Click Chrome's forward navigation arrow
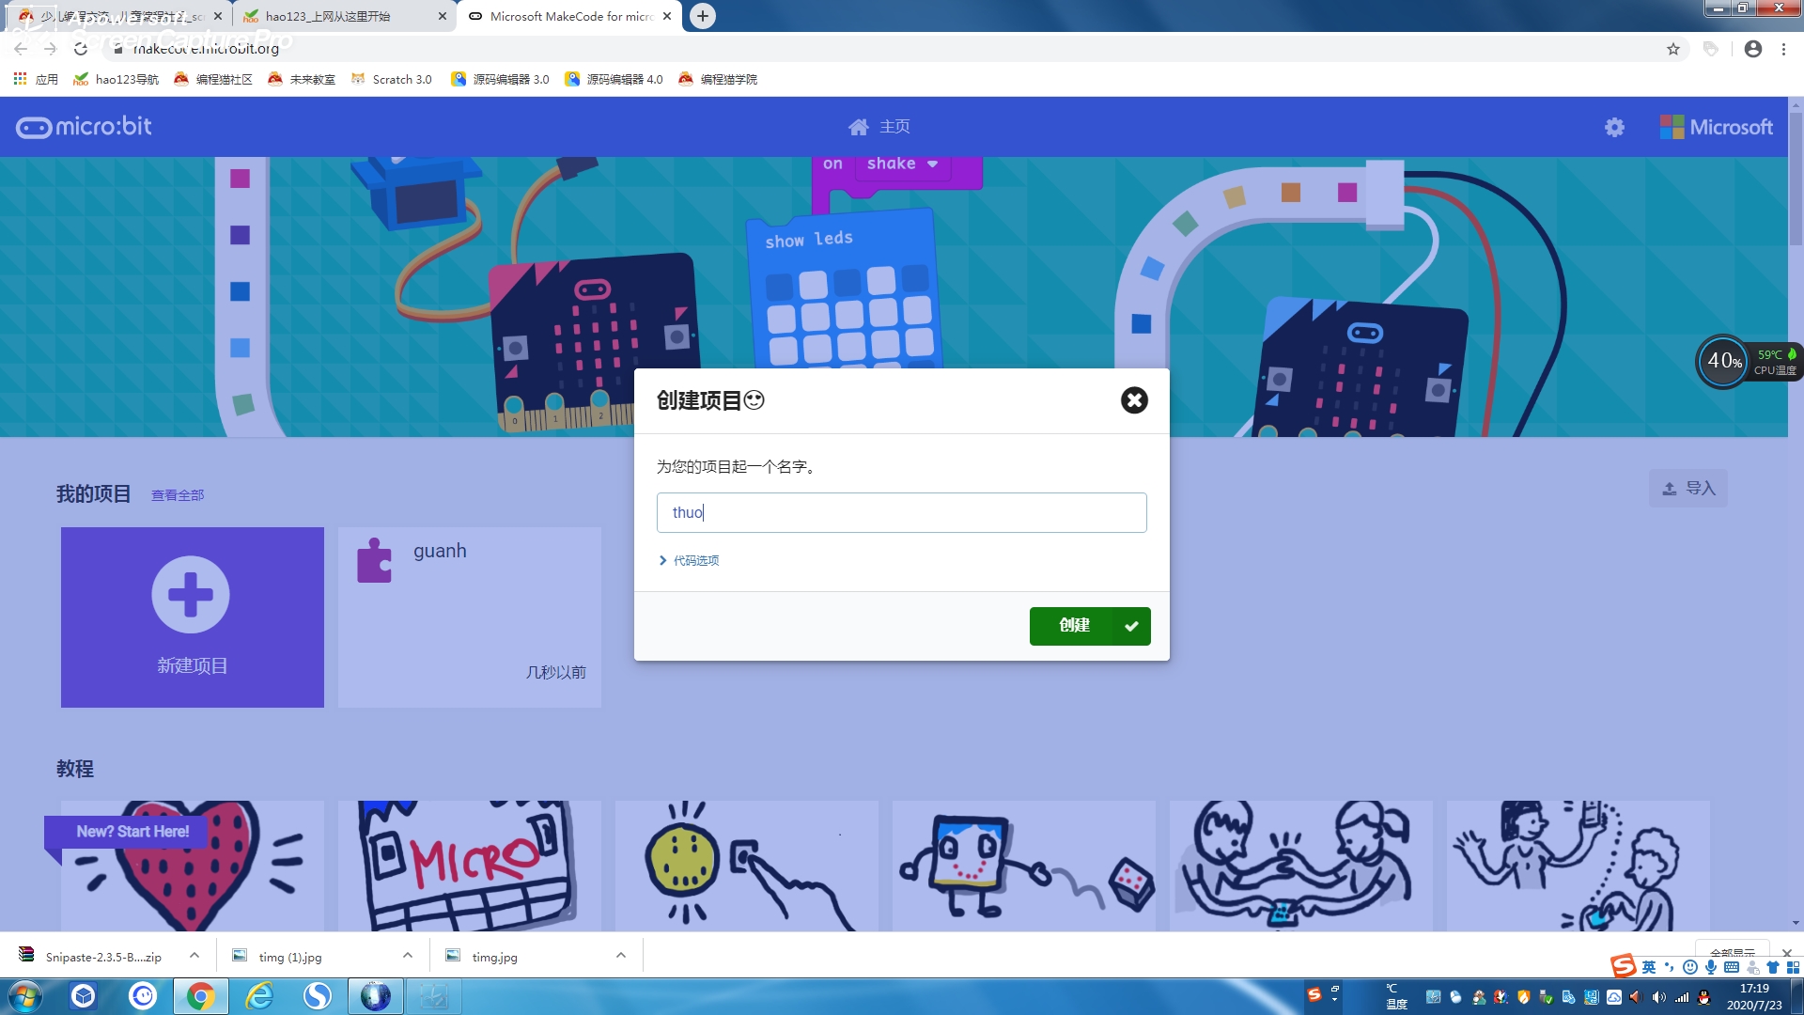Image resolution: width=1804 pixels, height=1015 pixels. [x=51, y=49]
